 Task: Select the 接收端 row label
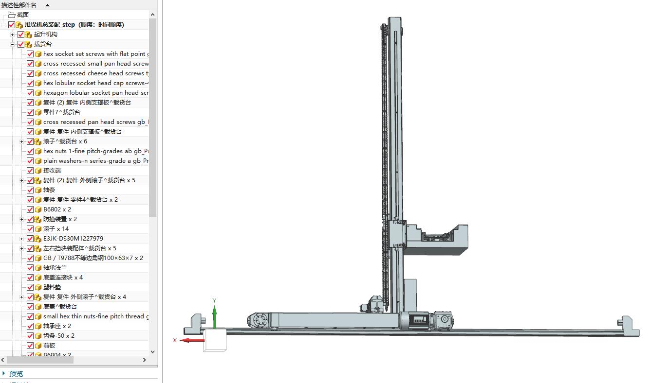[52, 170]
